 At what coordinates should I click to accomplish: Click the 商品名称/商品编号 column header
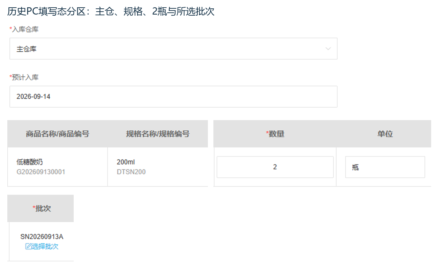[58, 134]
